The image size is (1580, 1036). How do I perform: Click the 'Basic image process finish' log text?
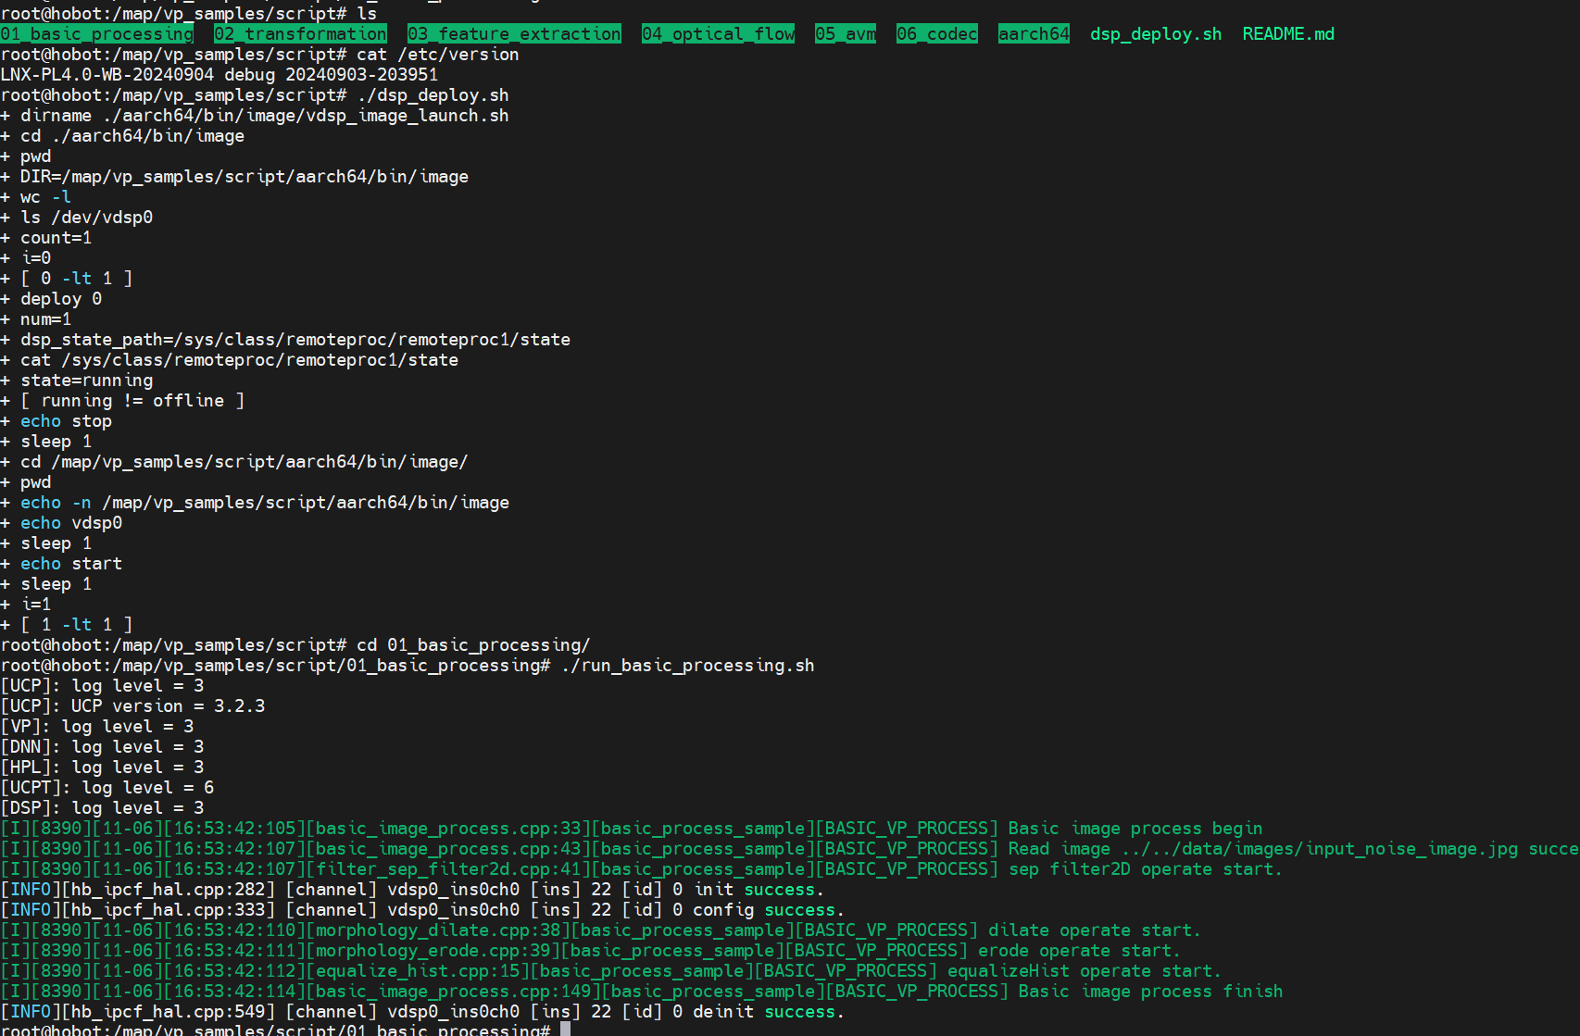click(1150, 992)
